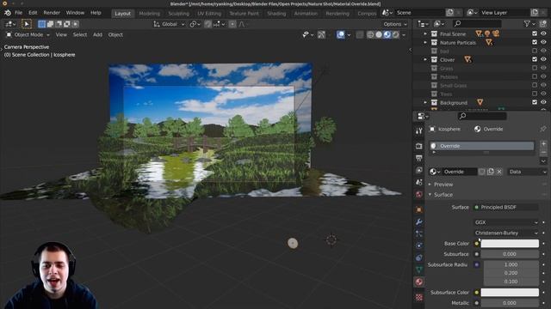Click the Principled BSDF surface shader button
Viewport: 551px width, 309px height.
[x=506, y=207]
